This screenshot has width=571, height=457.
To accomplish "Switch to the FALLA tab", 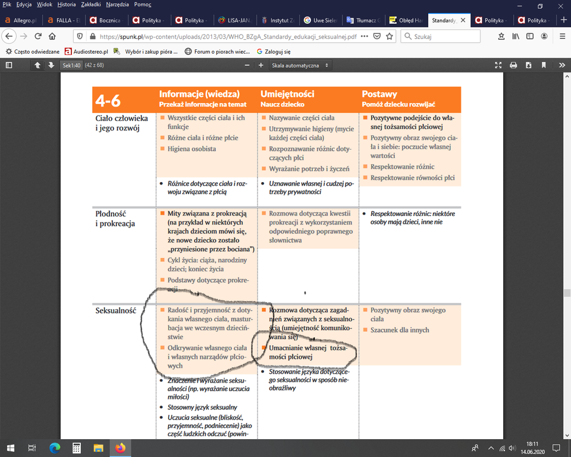I will (x=64, y=20).
